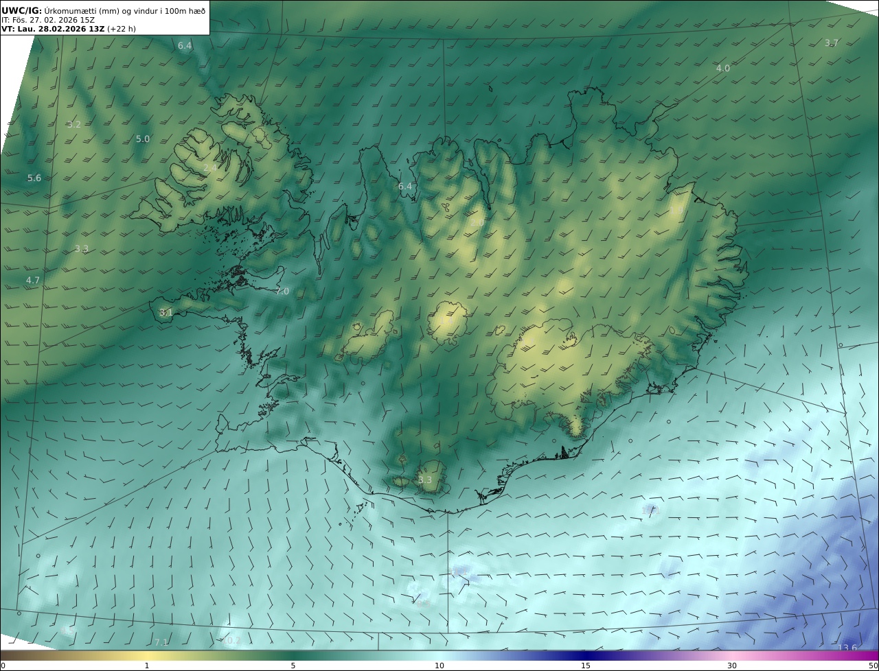Select the colorbar tick label 50
The image size is (879, 671).
point(873,666)
